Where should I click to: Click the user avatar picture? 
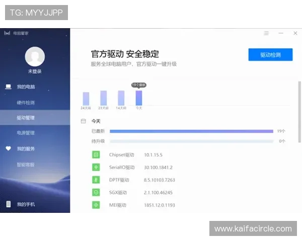(35, 57)
